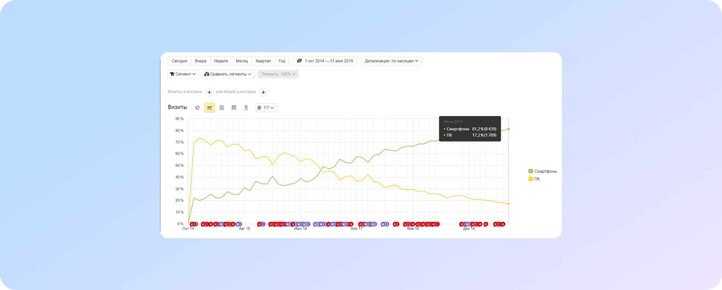Click the 90 % y-axis label

tap(179, 119)
